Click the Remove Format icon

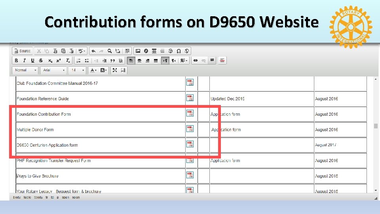click(x=68, y=60)
